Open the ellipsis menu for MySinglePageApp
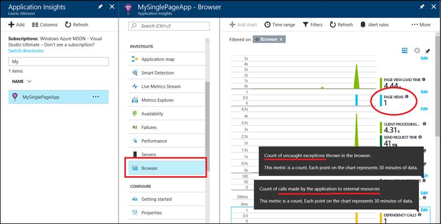This screenshot has height=224, width=441. tap(95, 96)
